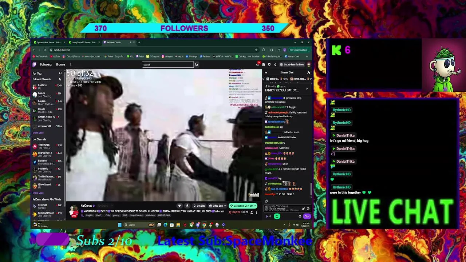Viewport: 466px width, 262px height.
Task: Click the green channel points chest button
Action: point(277,216)
